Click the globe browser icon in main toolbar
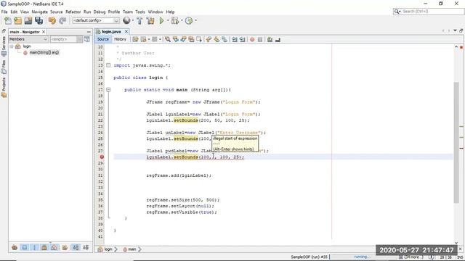The height and width of the screenshot is (261, 465). click(126, 20)
